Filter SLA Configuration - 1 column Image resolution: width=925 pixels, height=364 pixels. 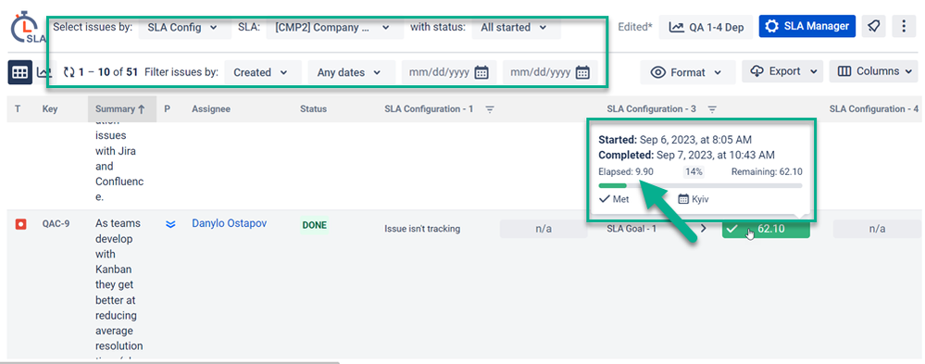[x=489, y=109]
